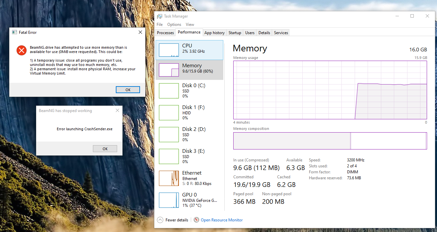Select the CPU mini graph thumbnail
The height and width of the screenshot is (232, 437).
tap(169, 50)
